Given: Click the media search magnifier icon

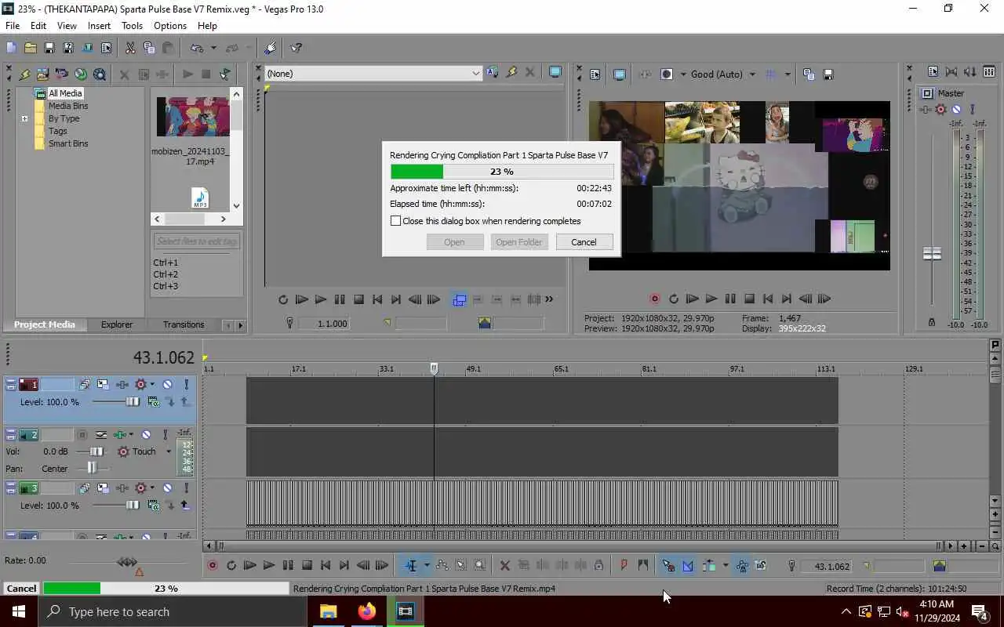Looking at the screenshot, I should (100, 74).
